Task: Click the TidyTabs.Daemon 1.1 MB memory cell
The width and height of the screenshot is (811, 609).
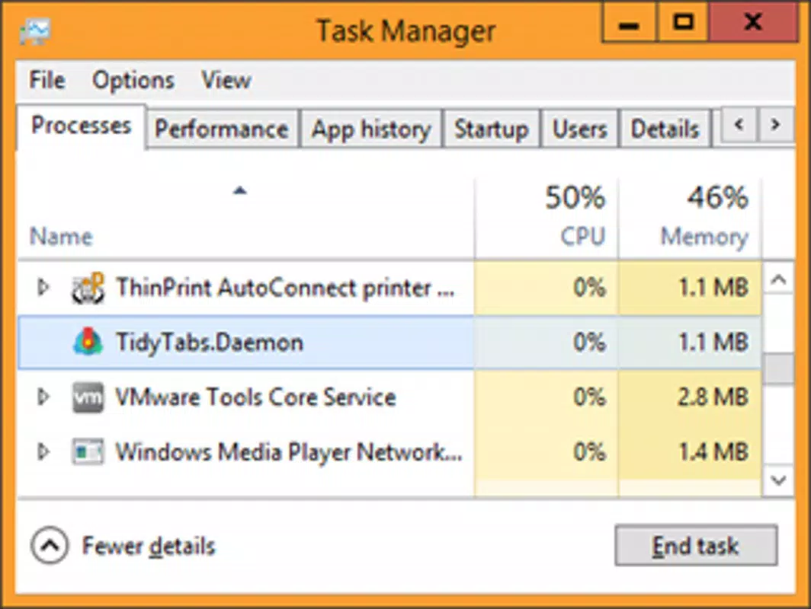Action: click(690, 343)
